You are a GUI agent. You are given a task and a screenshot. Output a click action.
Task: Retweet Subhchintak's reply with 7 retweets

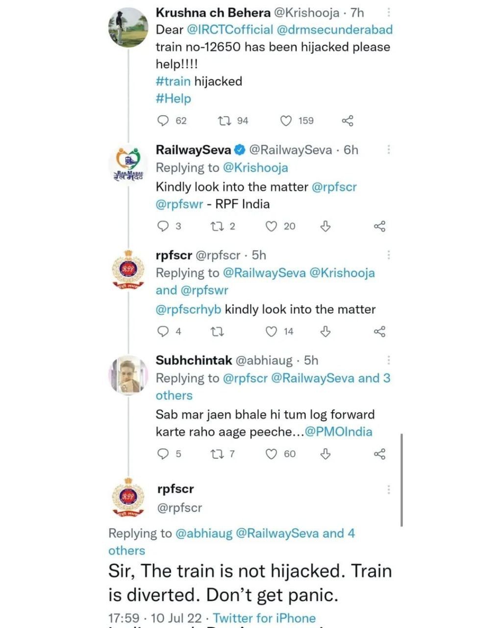(217, 454)
